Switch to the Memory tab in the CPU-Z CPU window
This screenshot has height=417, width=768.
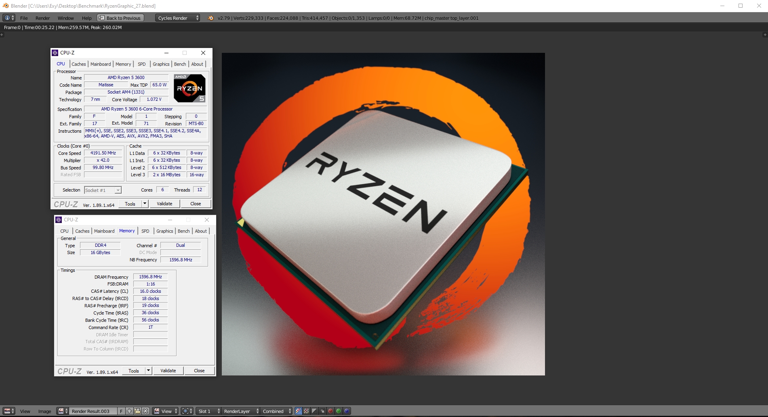[x=123, y=64]
